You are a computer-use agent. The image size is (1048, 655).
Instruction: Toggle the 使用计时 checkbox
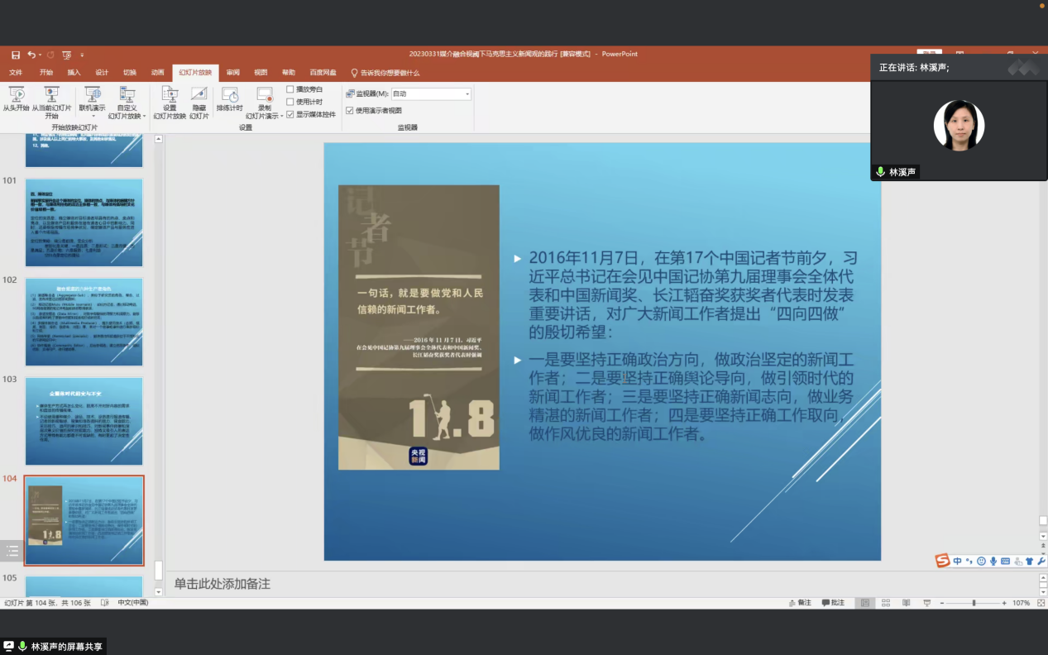[290, 102]
